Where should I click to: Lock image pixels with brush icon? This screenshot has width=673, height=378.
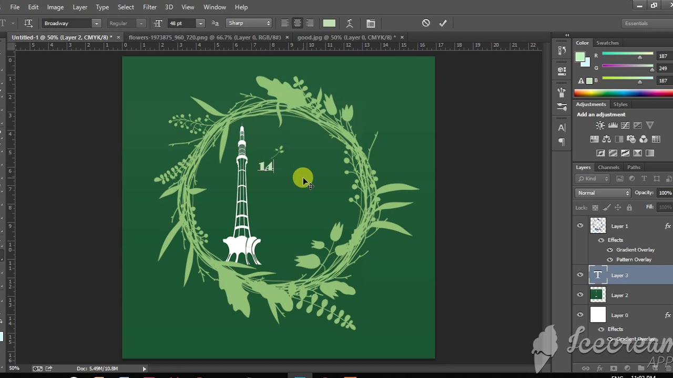click(607, 208)
